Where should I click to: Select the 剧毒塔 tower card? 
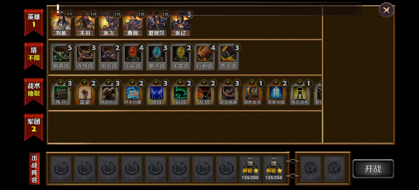click(x=61, y=57)
